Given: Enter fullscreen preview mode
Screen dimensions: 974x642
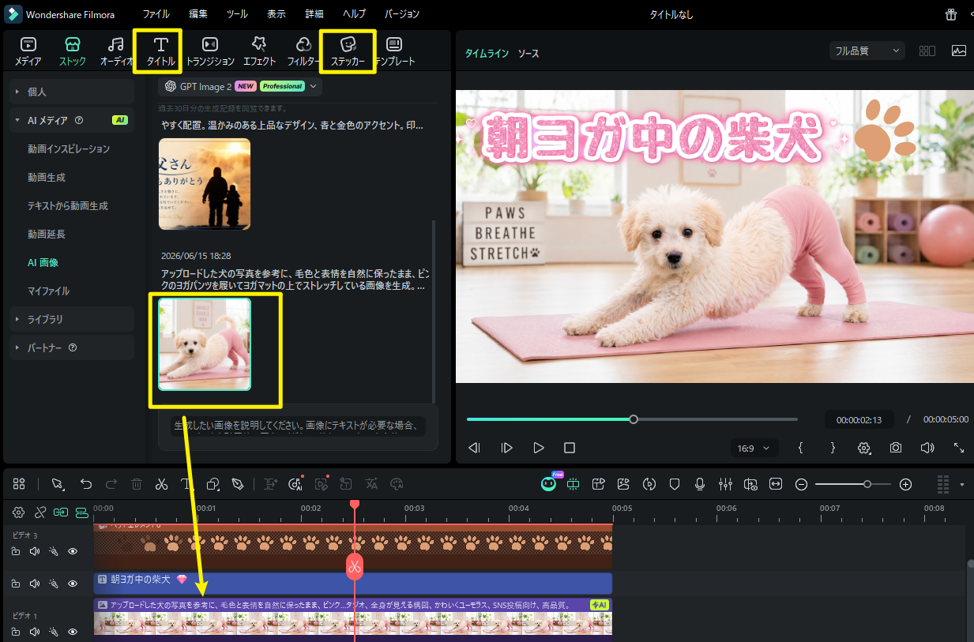Looking at the screenshot, I should (x=959, y=448).
